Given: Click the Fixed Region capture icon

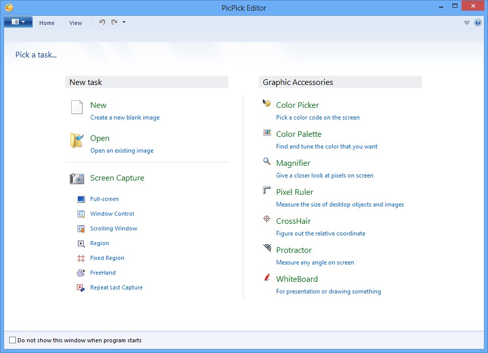Looking at the screenshot, I should tap(81, 258).
